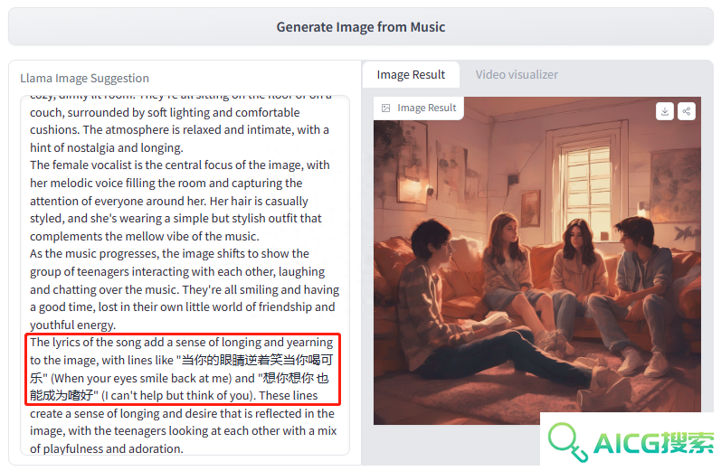Click the paragraph starting 'The female vocalist'
Image resolution: width=721 pixels, height=471 pixels.
click(x=180, y=201)
